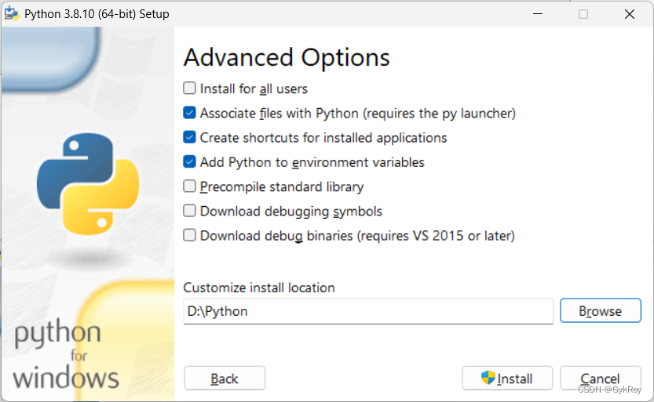The image size is (654, 402).
Task: Uncheck Create shortcuts for installed applications
Action: click(189, 137)
